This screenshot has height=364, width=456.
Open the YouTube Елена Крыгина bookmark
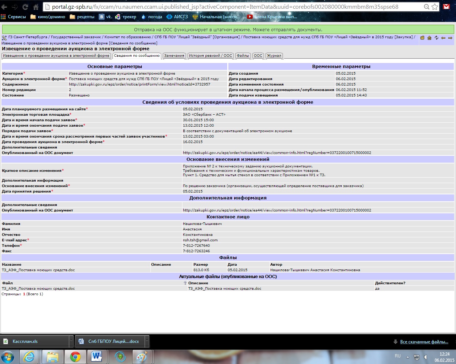click(272, 17)
